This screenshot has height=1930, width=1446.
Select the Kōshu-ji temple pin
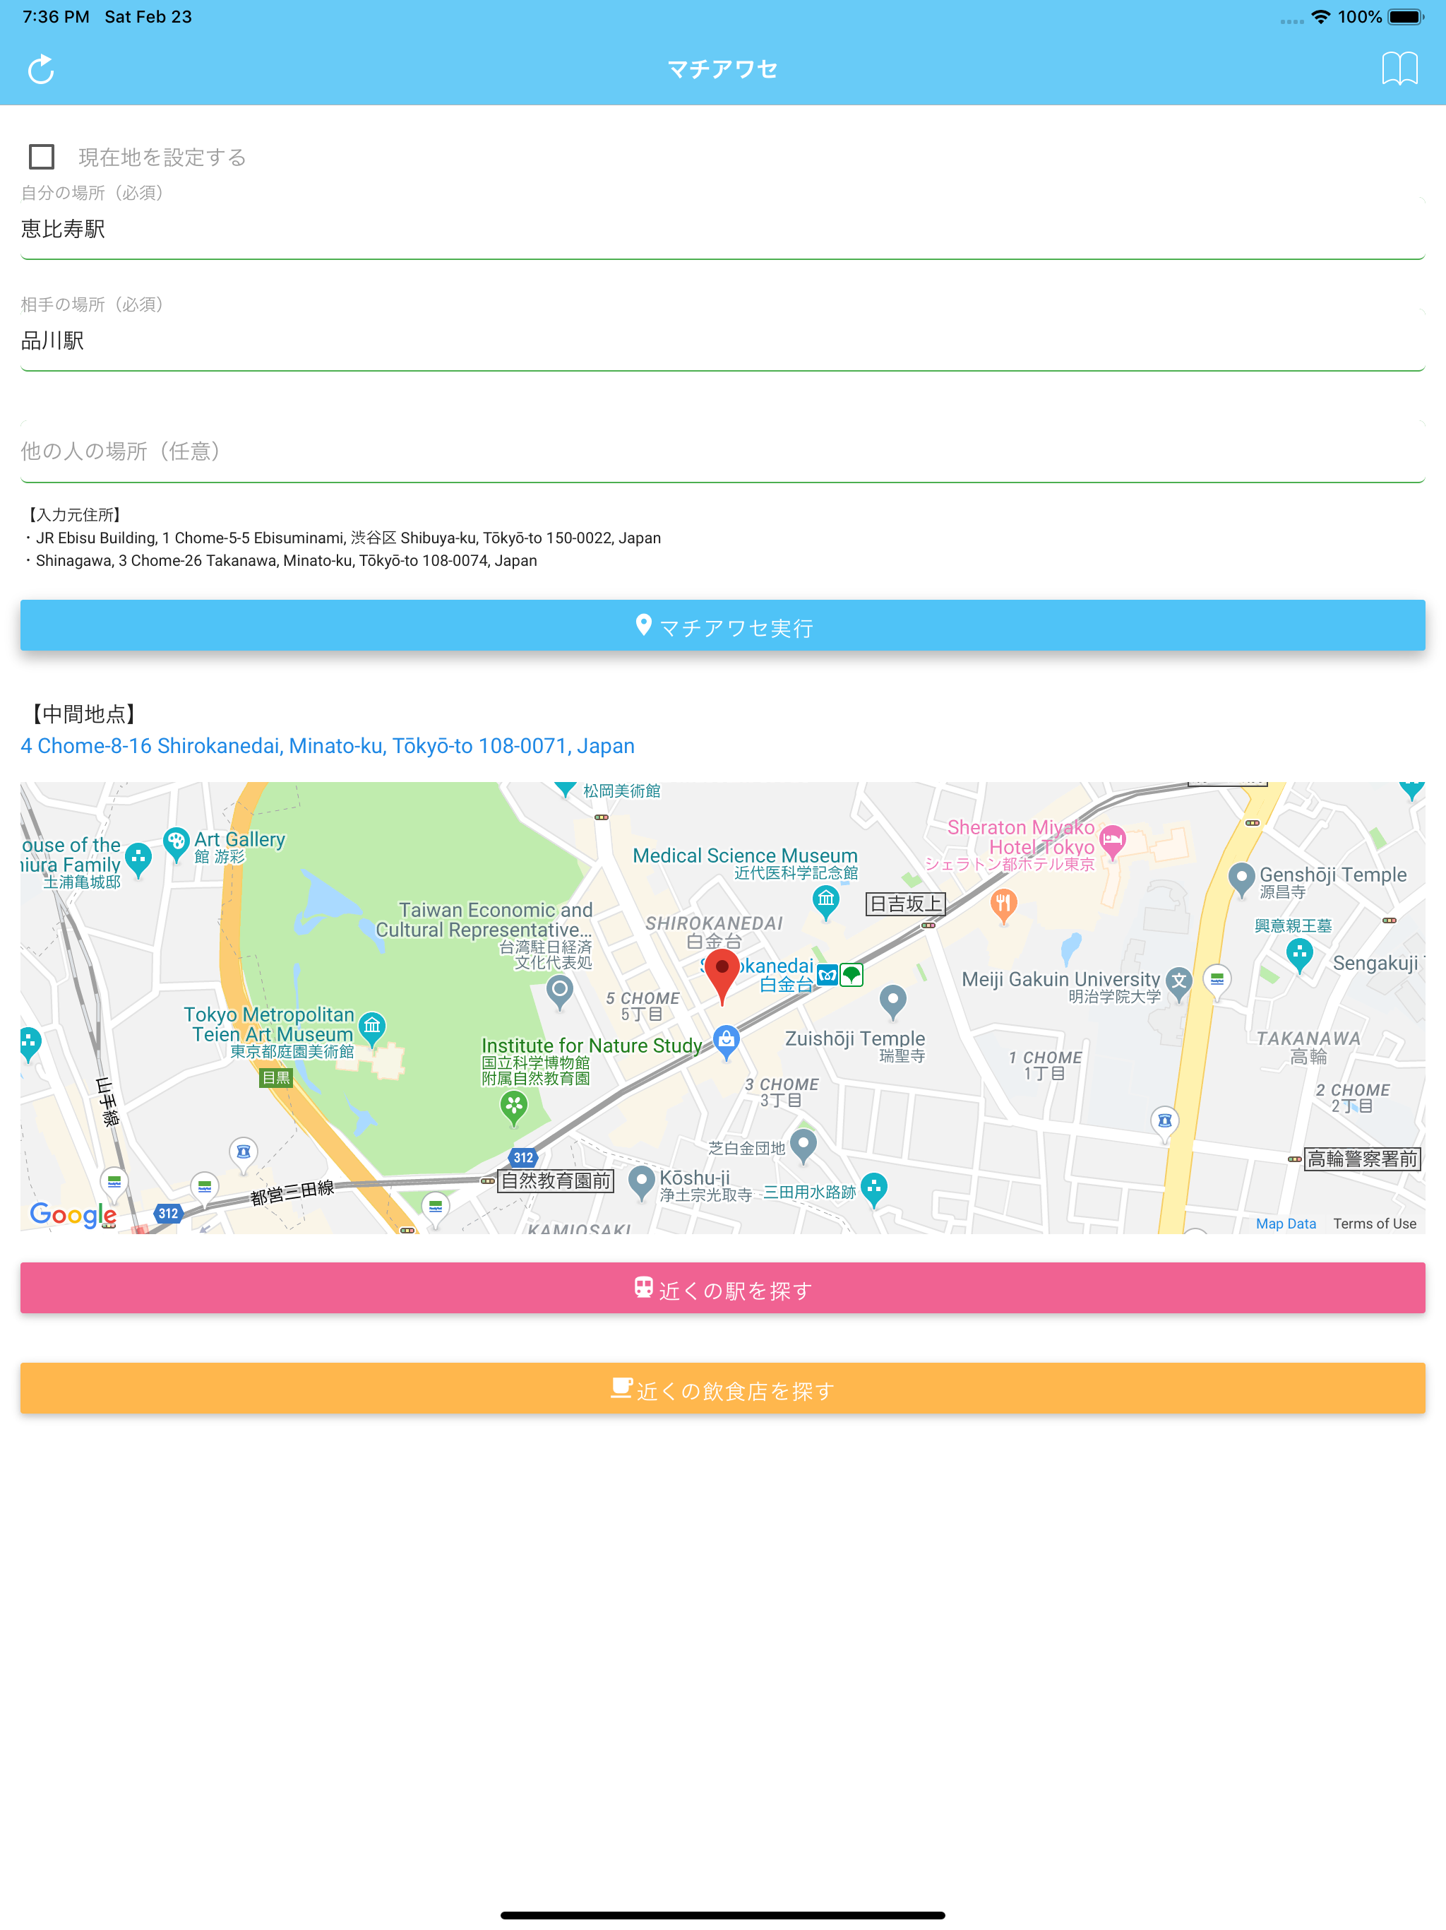coord(641,1183)
